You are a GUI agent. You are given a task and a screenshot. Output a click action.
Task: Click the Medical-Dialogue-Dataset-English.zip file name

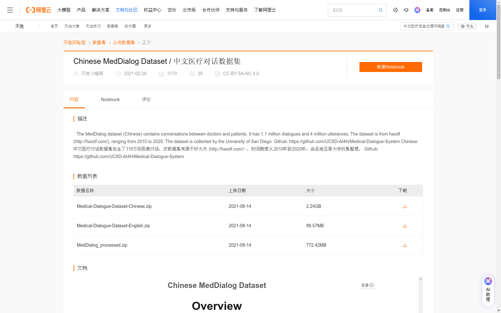click(113, 226)
